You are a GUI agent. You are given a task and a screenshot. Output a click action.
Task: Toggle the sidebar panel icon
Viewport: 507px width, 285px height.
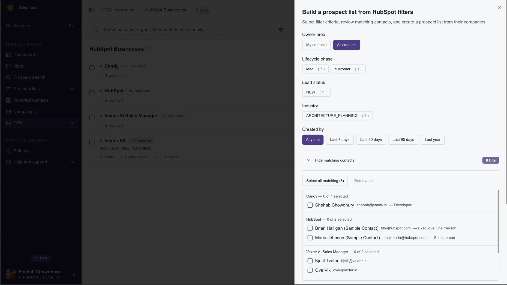(x=91, y=10)
